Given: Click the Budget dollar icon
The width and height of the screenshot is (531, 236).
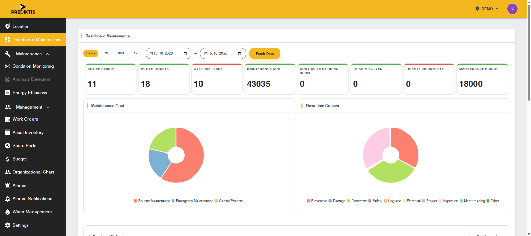Looking at the screenshot, I should coord(7,159).
